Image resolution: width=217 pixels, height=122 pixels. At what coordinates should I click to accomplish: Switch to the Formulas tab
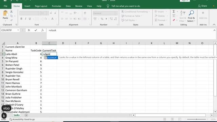[57, 6]
